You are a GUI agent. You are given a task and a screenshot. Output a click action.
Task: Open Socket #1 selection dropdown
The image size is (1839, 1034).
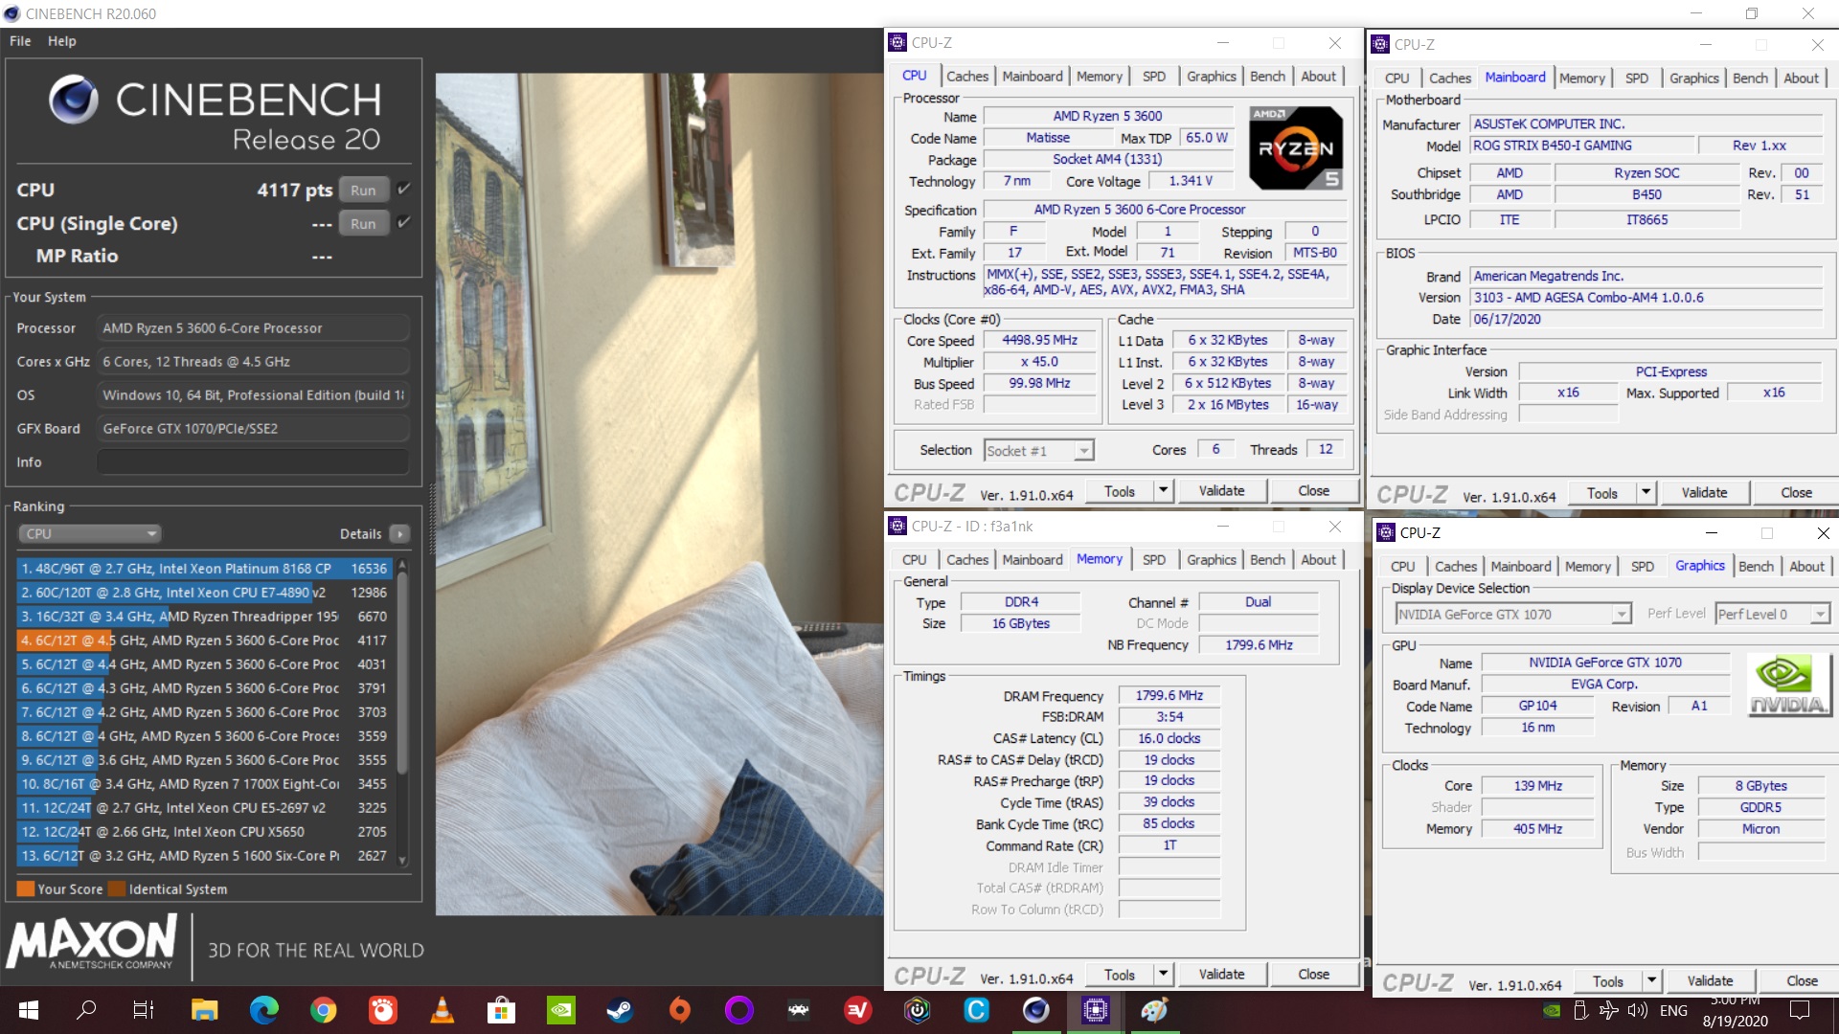(x=1039, y=450)
